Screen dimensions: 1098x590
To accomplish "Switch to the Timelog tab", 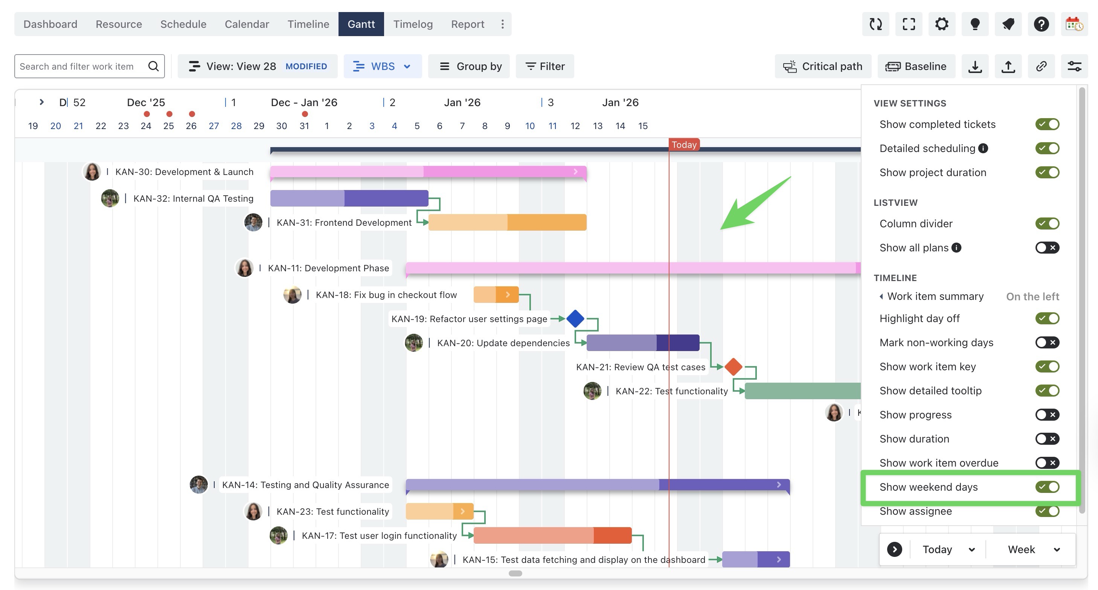I will 413,24.
